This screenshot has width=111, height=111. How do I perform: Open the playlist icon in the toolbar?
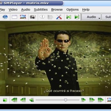pyautogui.click(x=51, y=17)
